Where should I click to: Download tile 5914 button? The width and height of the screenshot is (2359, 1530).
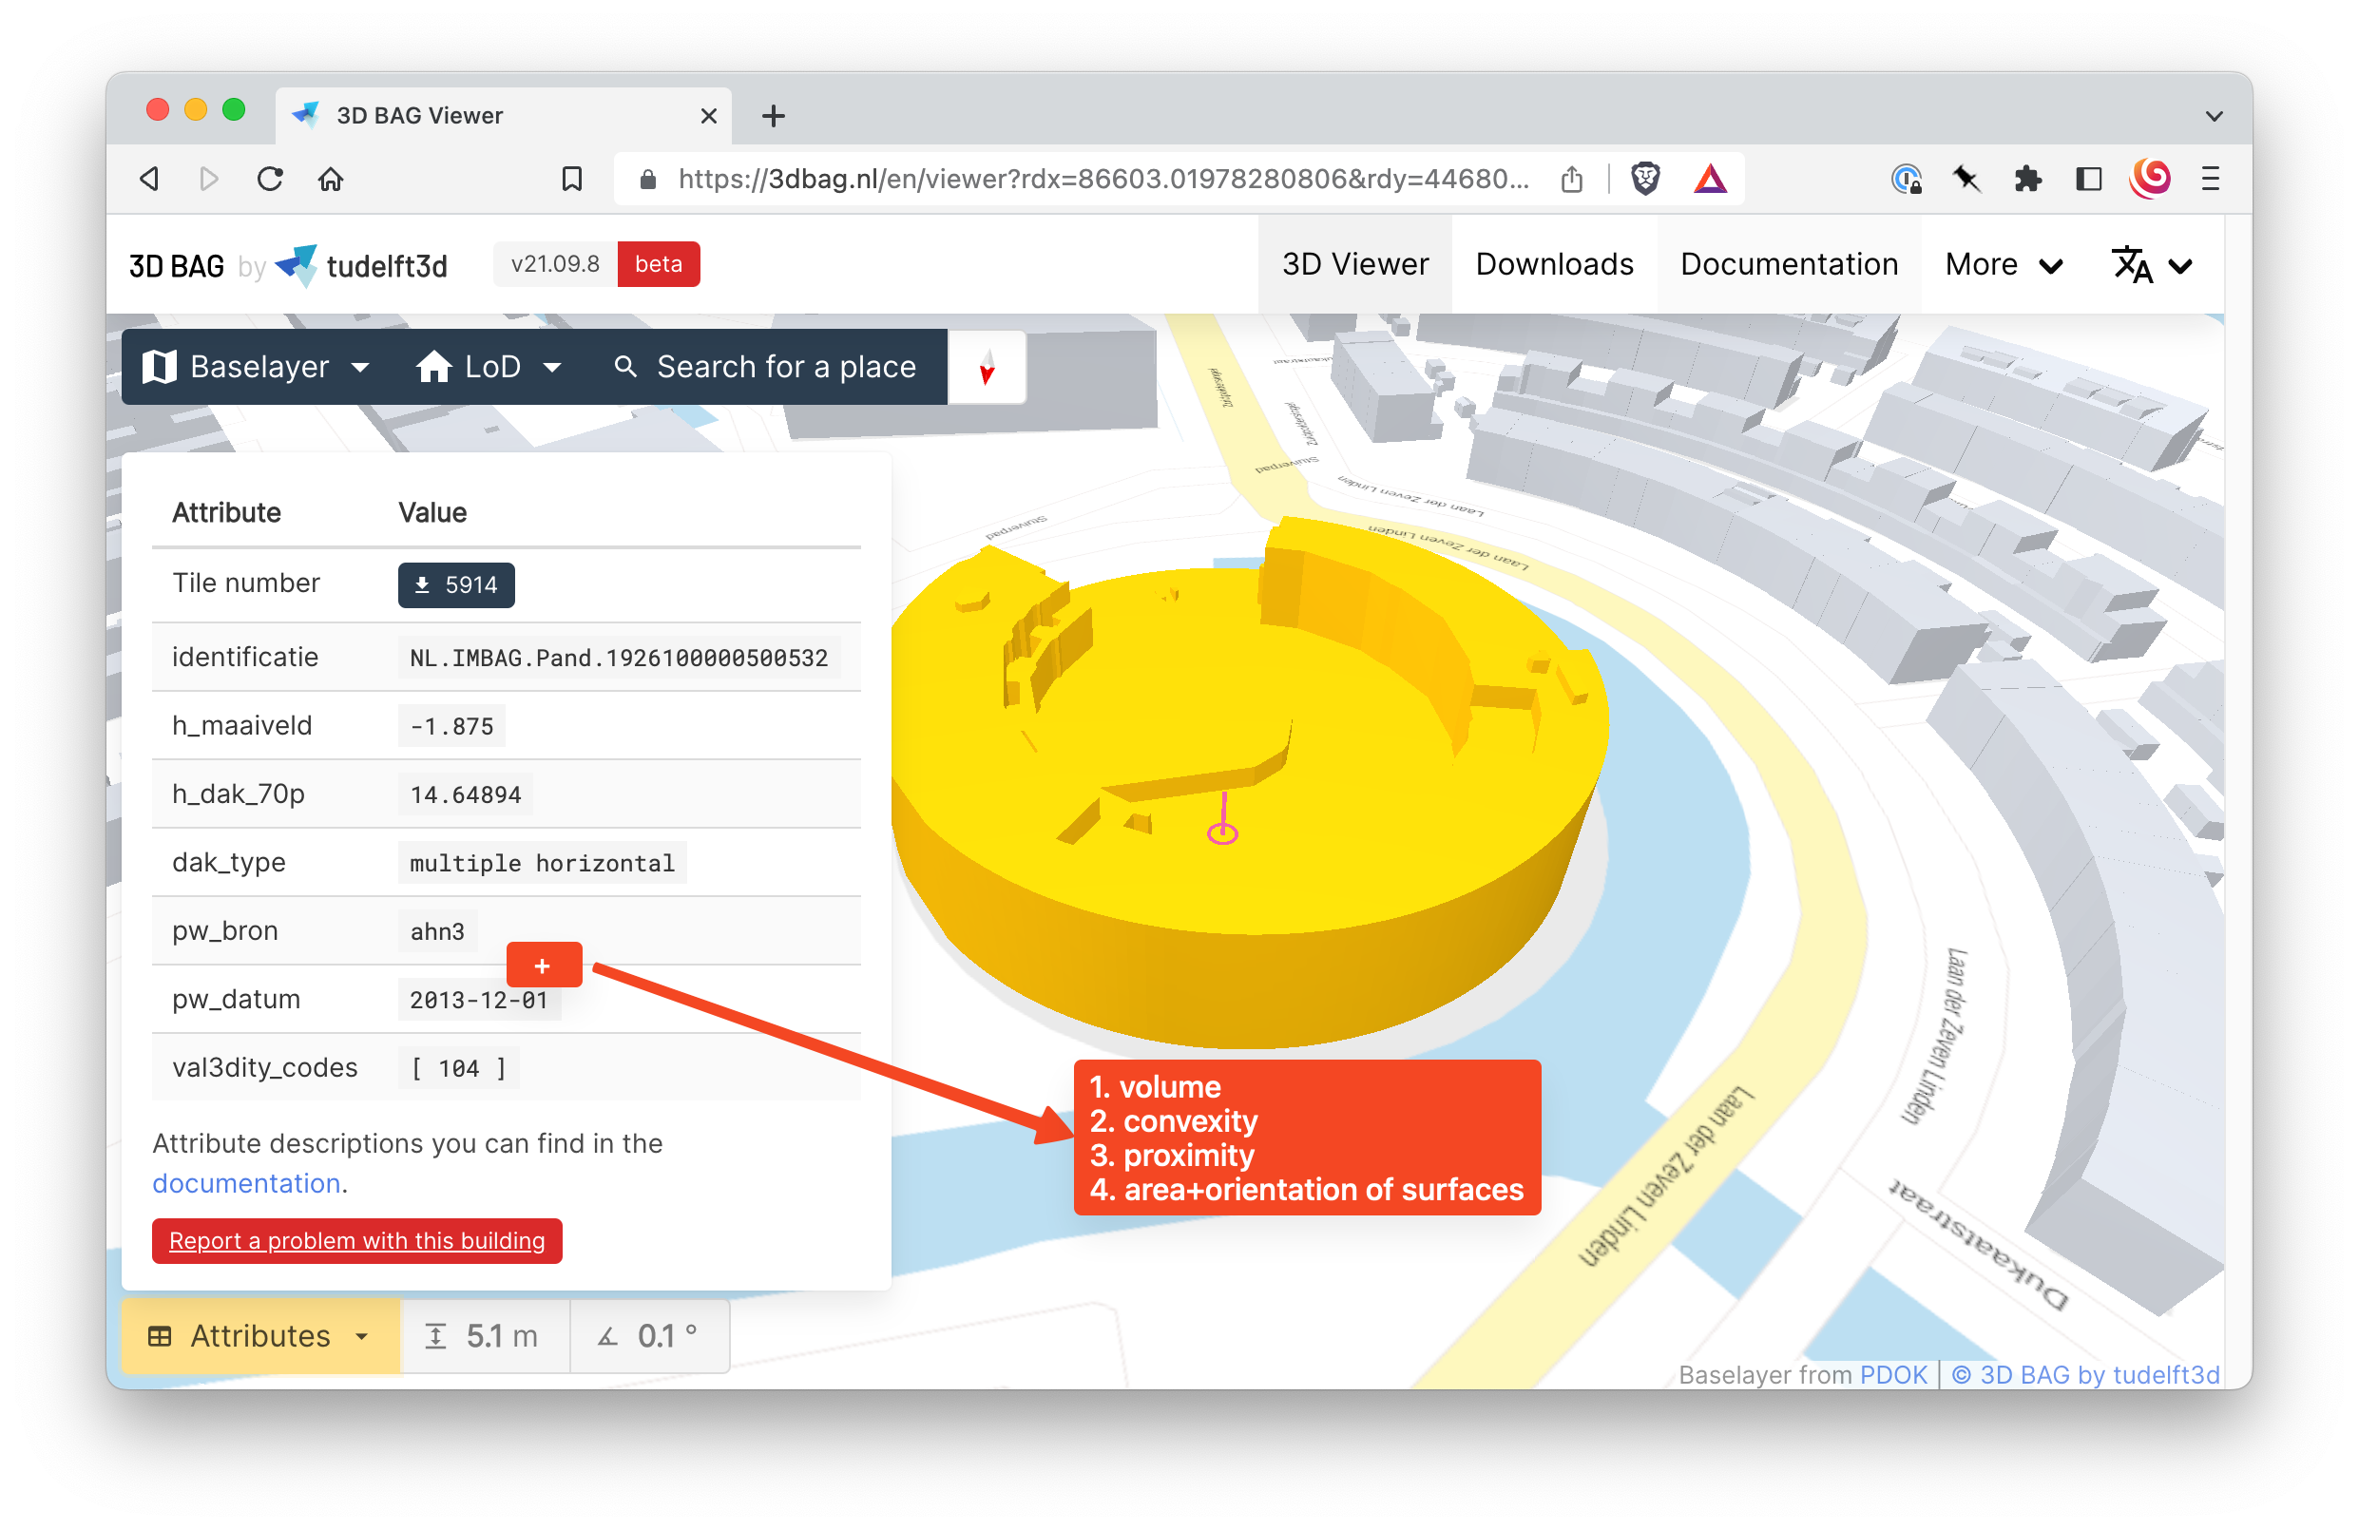click(x=456, y=585)
